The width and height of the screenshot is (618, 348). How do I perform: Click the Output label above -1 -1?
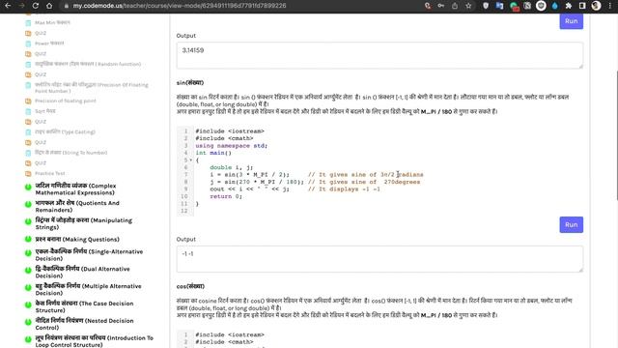click(x=186, y=240)
